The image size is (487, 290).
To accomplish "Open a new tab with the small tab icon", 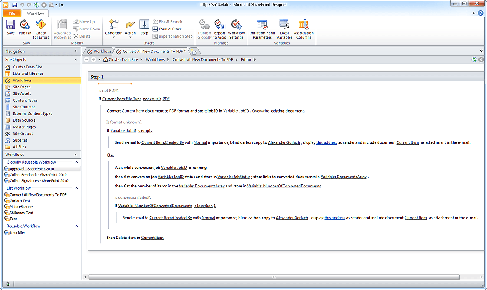I will click(x=194, y=52).
